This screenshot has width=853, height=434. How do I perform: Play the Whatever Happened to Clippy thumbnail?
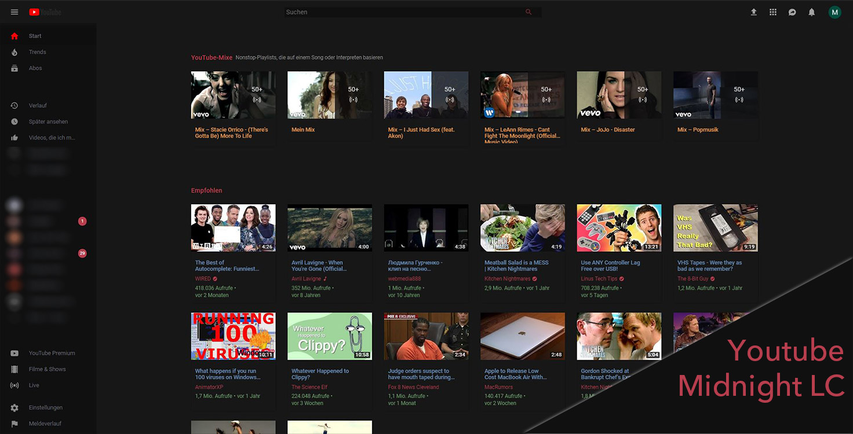(330, 336)
